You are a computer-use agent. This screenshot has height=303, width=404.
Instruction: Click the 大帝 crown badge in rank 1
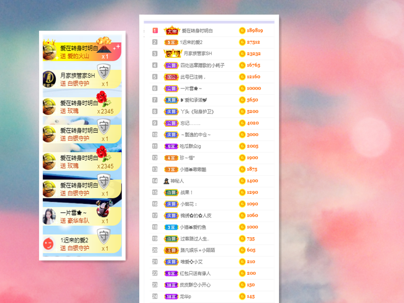point(172,31)
